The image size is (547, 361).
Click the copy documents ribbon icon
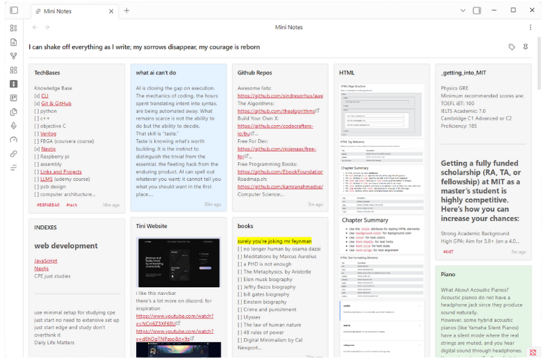coord(14,112)
